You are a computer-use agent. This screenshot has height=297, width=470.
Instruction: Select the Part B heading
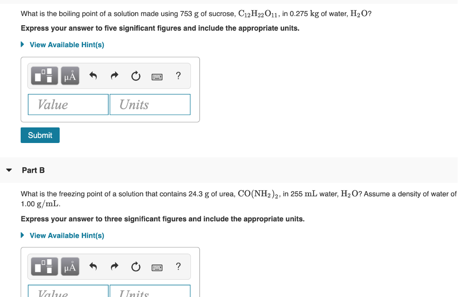coord(33,170)
